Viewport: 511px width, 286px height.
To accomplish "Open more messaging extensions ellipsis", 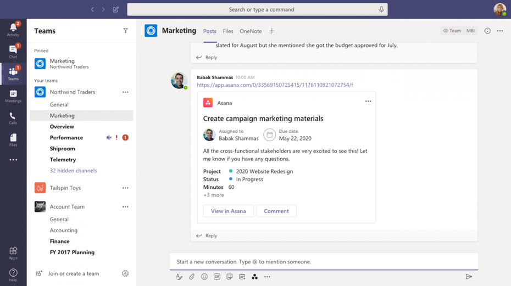I will pyautogui.click(x=267, y=277).
